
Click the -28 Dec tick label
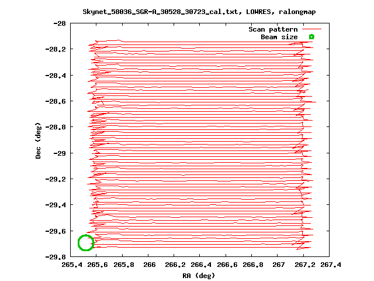pos(60,23)
